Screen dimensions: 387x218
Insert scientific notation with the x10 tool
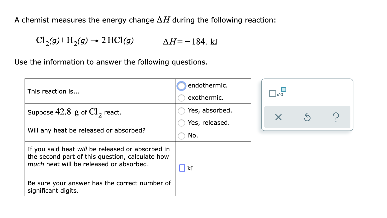point(277,92)
